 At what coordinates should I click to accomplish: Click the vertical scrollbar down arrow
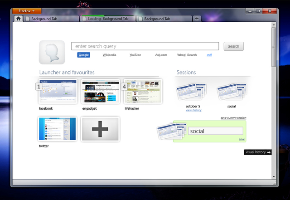[274, 177]
